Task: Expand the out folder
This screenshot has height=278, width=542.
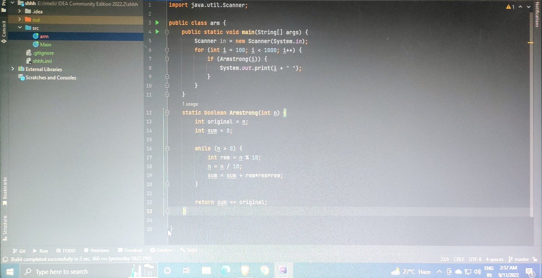Action: [x=20, y=20]
